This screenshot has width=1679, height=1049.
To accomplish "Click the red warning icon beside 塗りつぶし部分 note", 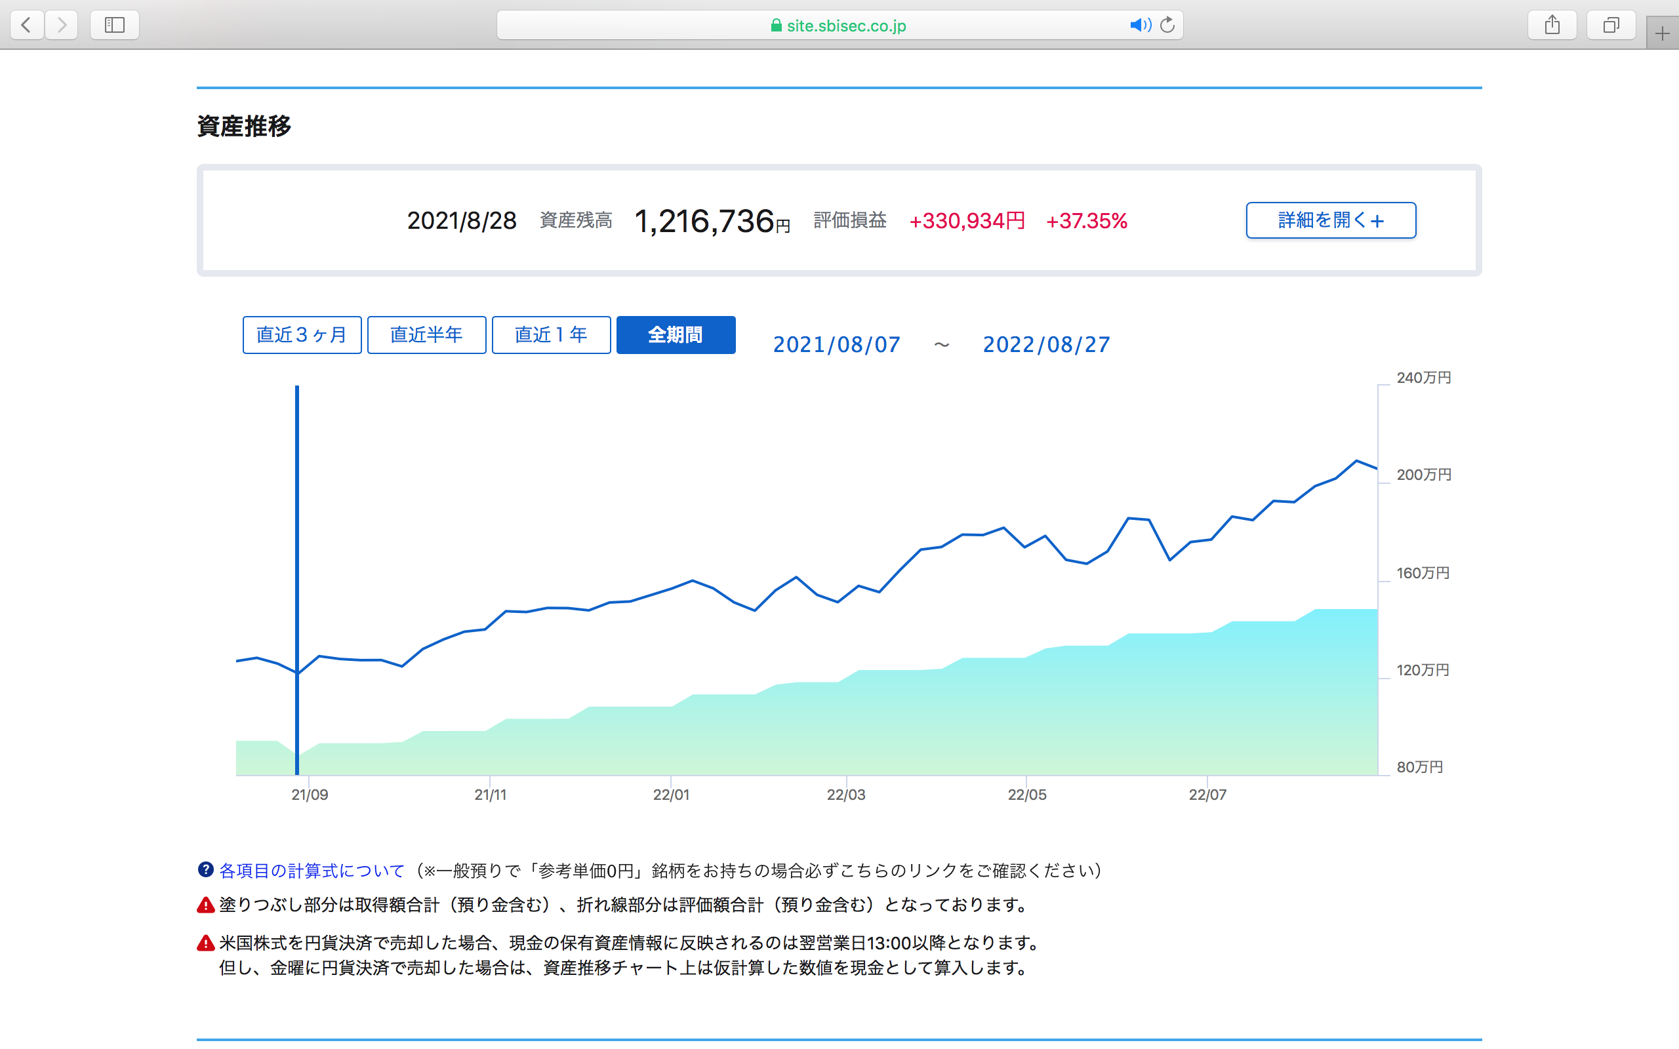I will (x=205, y=905).
